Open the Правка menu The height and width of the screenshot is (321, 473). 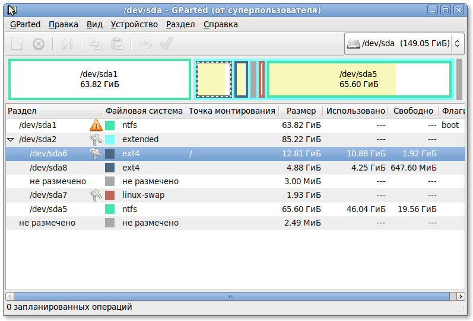[64, 24]
